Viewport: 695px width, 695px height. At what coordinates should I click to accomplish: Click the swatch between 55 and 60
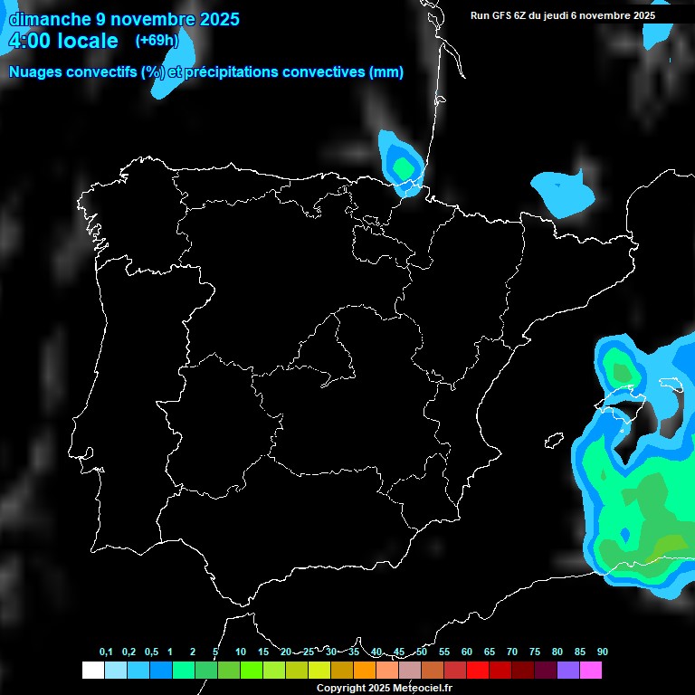[x=455, y=670]
